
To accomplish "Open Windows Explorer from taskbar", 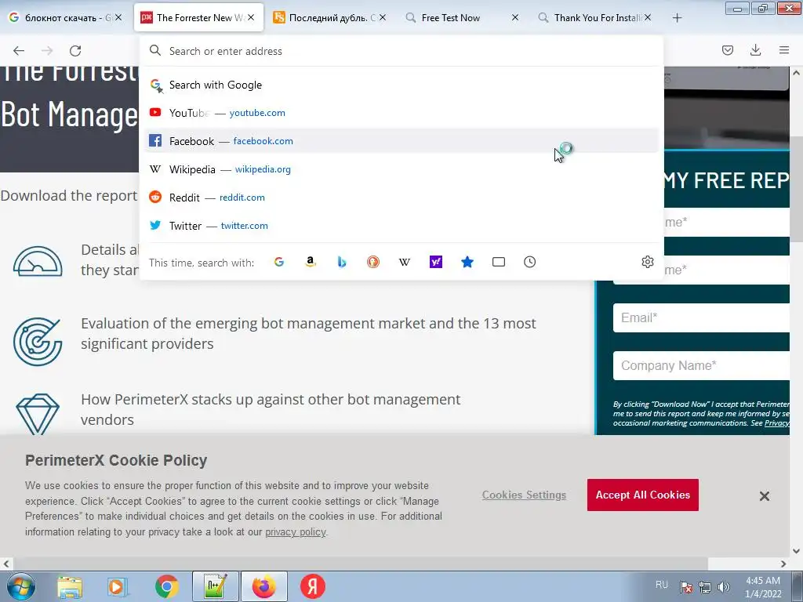I will click(x=70, y=586).
